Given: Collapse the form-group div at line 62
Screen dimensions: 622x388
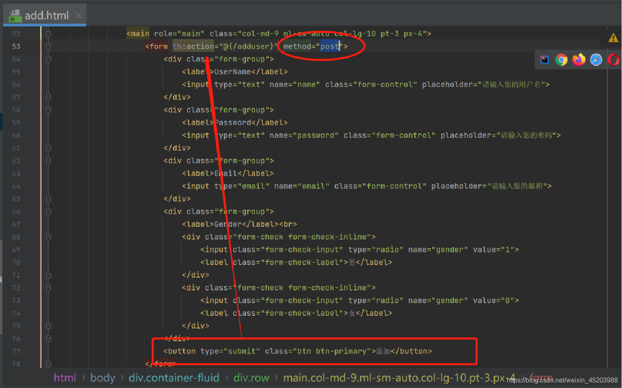Looking at the screenshot, I should click(48, 161).
